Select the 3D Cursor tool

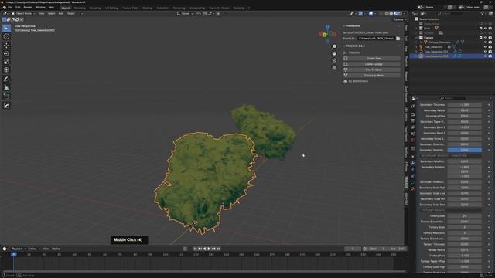(6, 36)
